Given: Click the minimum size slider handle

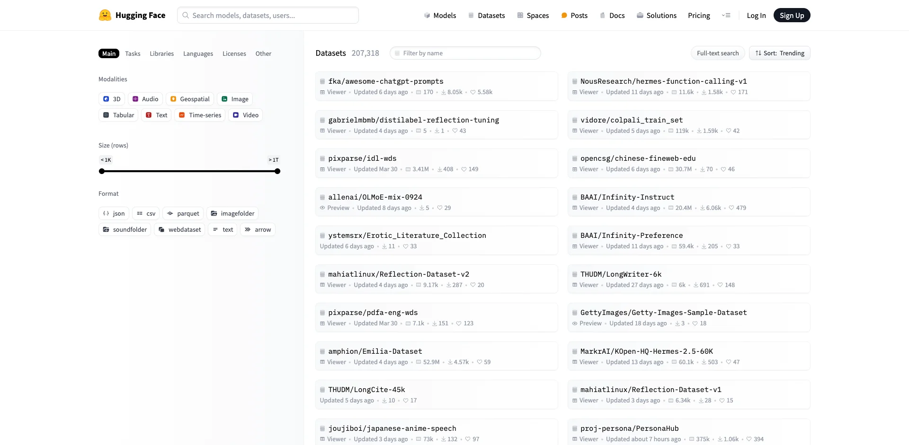Looking at the screenshot, I should 101,171.
